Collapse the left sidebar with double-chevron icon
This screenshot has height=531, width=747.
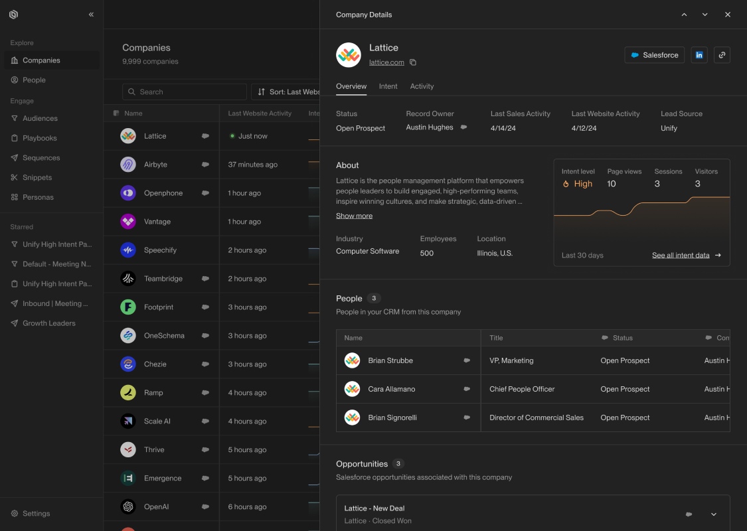pos(91,15)
